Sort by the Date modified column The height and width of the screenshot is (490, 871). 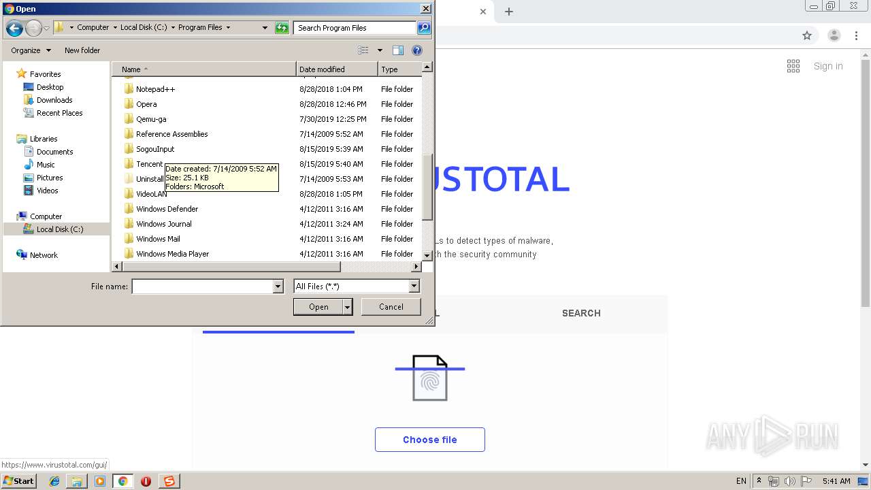[x=337, y=69]
